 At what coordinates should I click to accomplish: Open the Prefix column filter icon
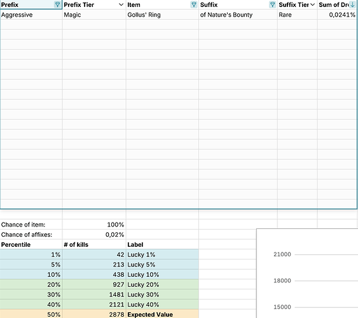57,4
